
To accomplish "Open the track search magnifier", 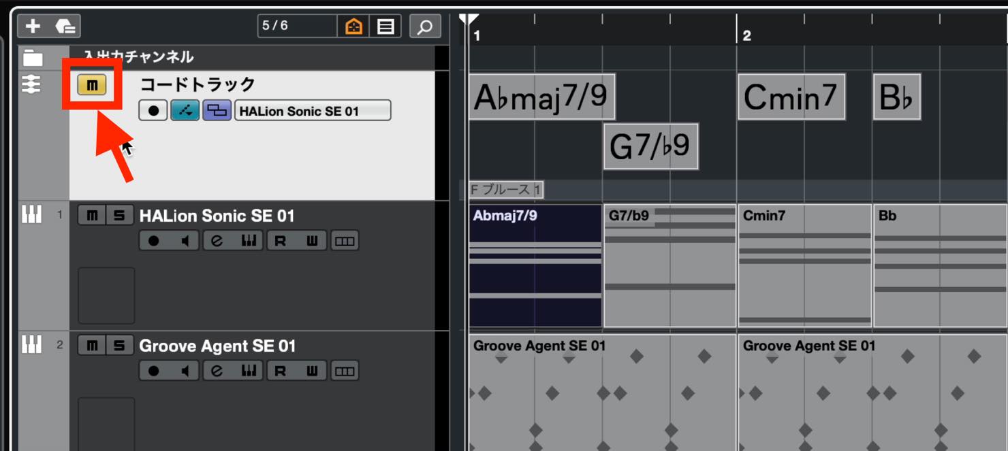I will click(x=424, y=27).
